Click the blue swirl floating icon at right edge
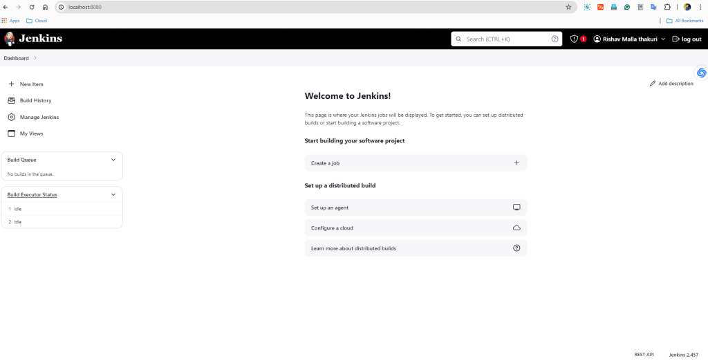Viewport: 708px width, 361px height. pyautogui.click(x=701, y=73)
